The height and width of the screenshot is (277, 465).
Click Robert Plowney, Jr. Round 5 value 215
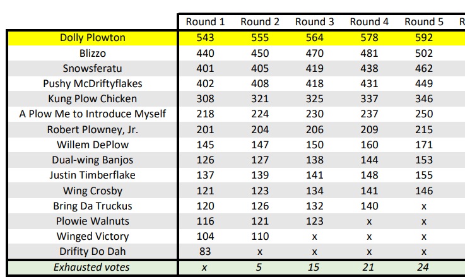424,129
